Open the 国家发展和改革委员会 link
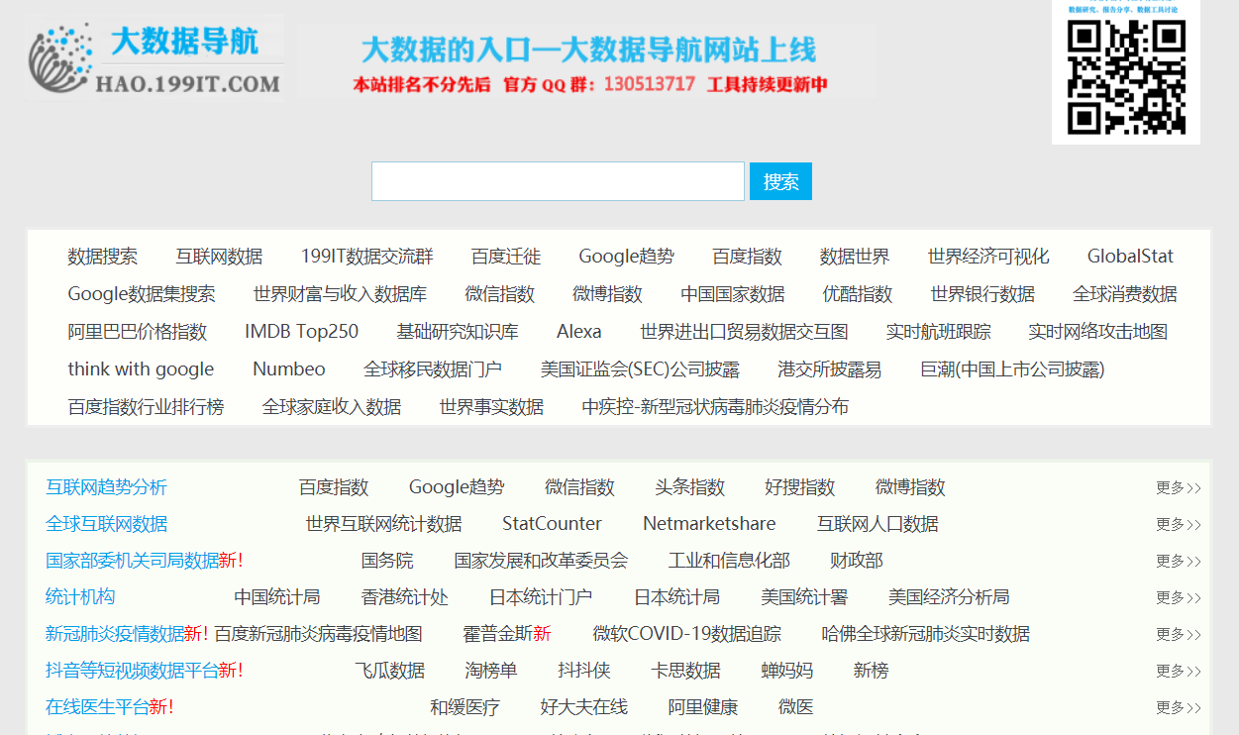Screen dimensions: 1239x735 (x=541, y=561)
